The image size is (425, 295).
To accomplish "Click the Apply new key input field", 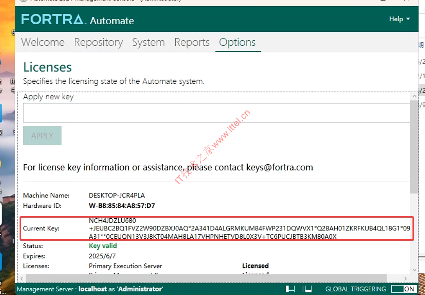I will click(x=216, y=113).
